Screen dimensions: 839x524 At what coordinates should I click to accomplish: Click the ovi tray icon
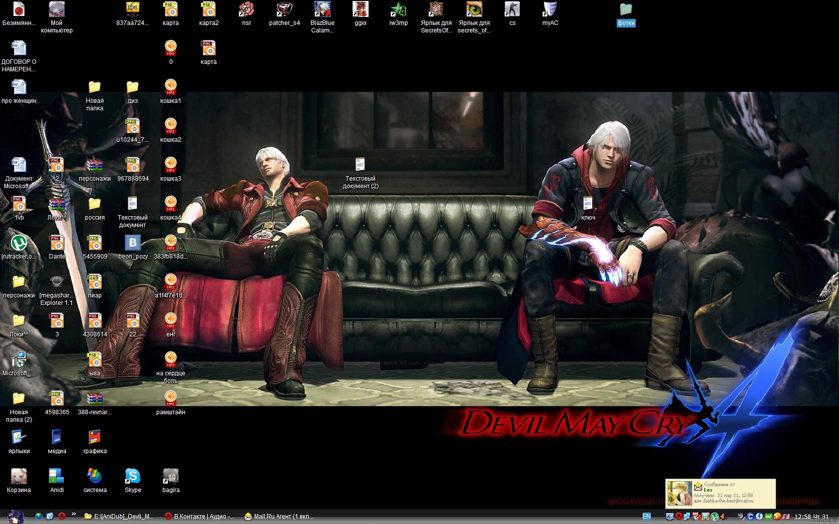click(769, 517)
